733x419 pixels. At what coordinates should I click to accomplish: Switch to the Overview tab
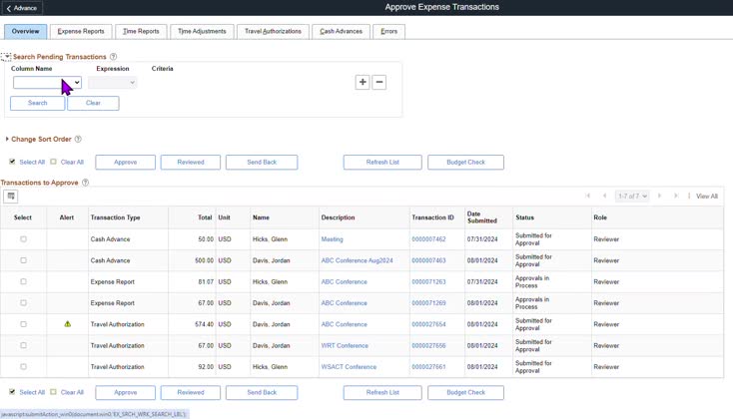pos(26,31)
